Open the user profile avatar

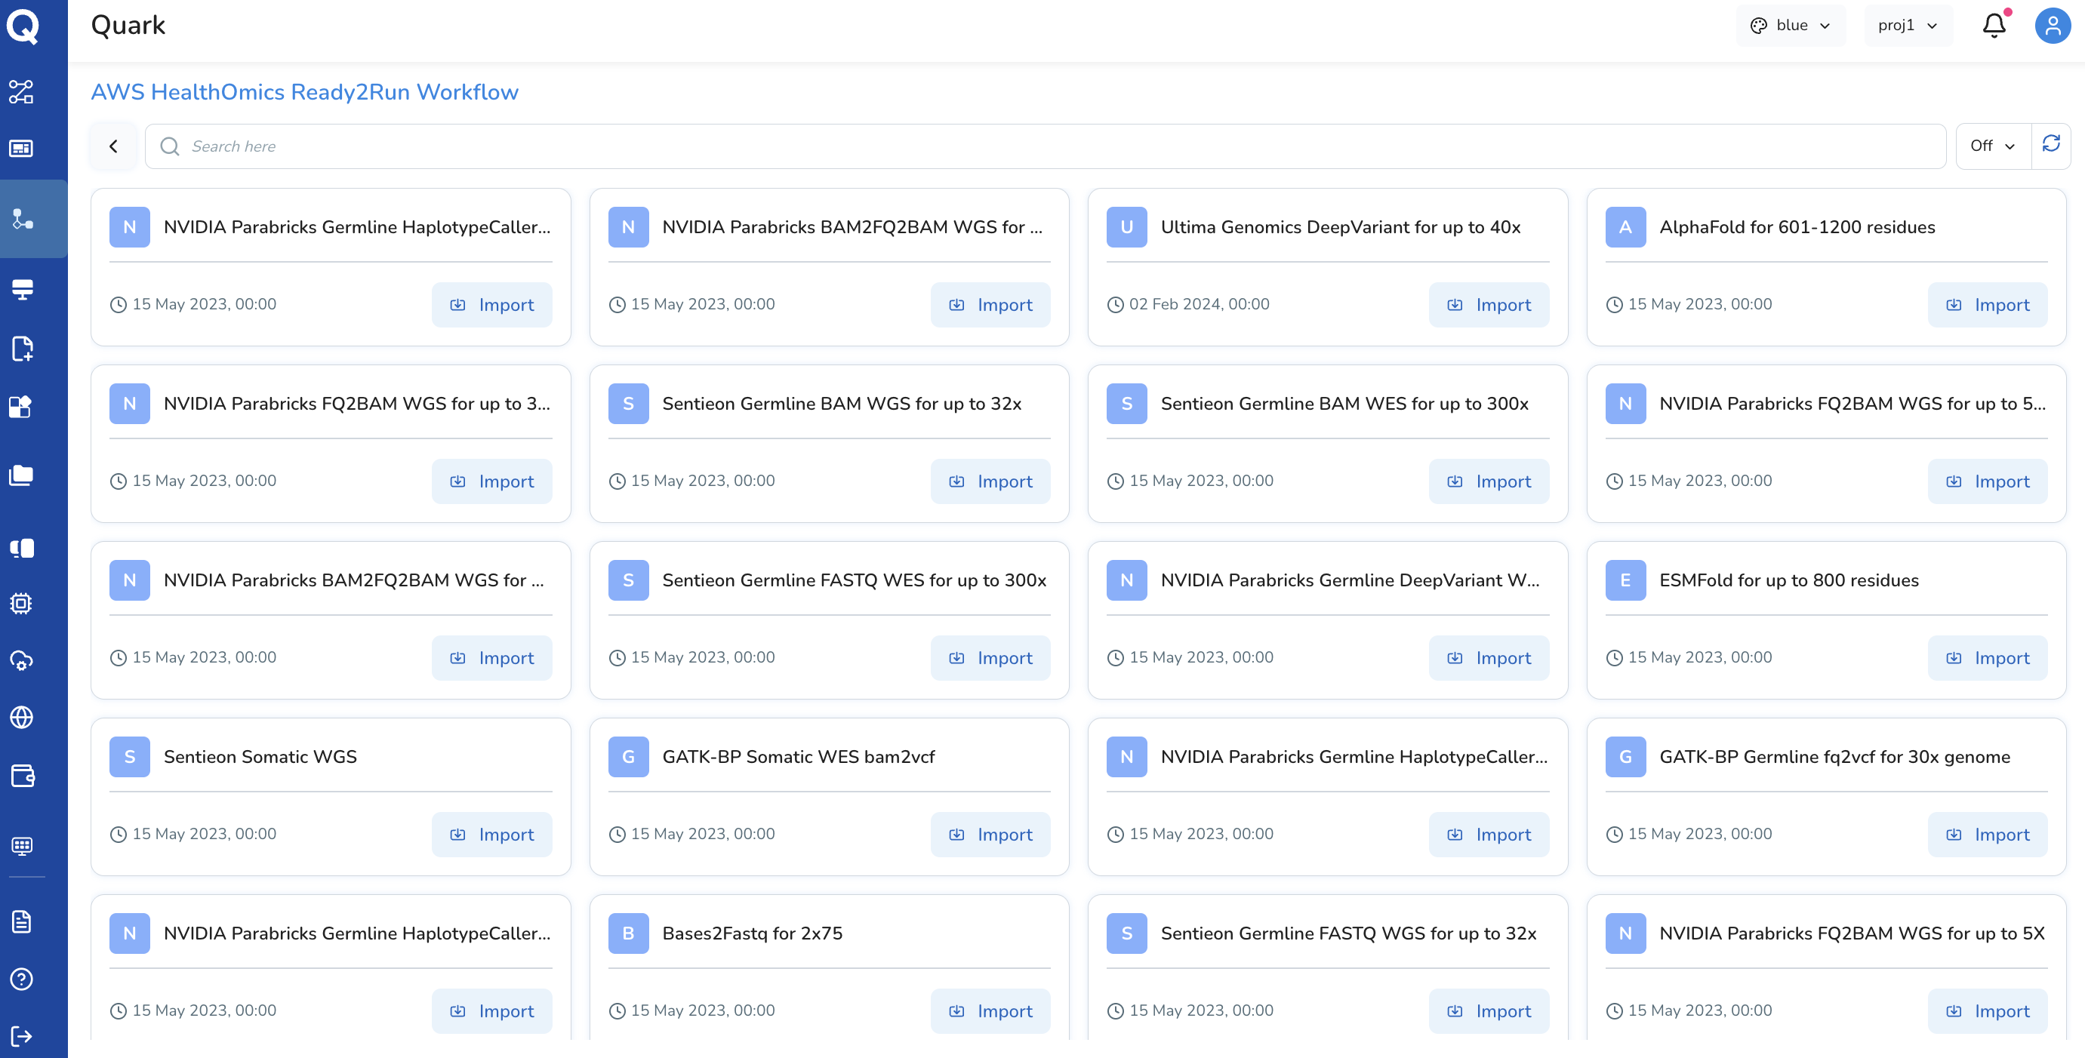pyautogui.click(x=2053, y=26)
